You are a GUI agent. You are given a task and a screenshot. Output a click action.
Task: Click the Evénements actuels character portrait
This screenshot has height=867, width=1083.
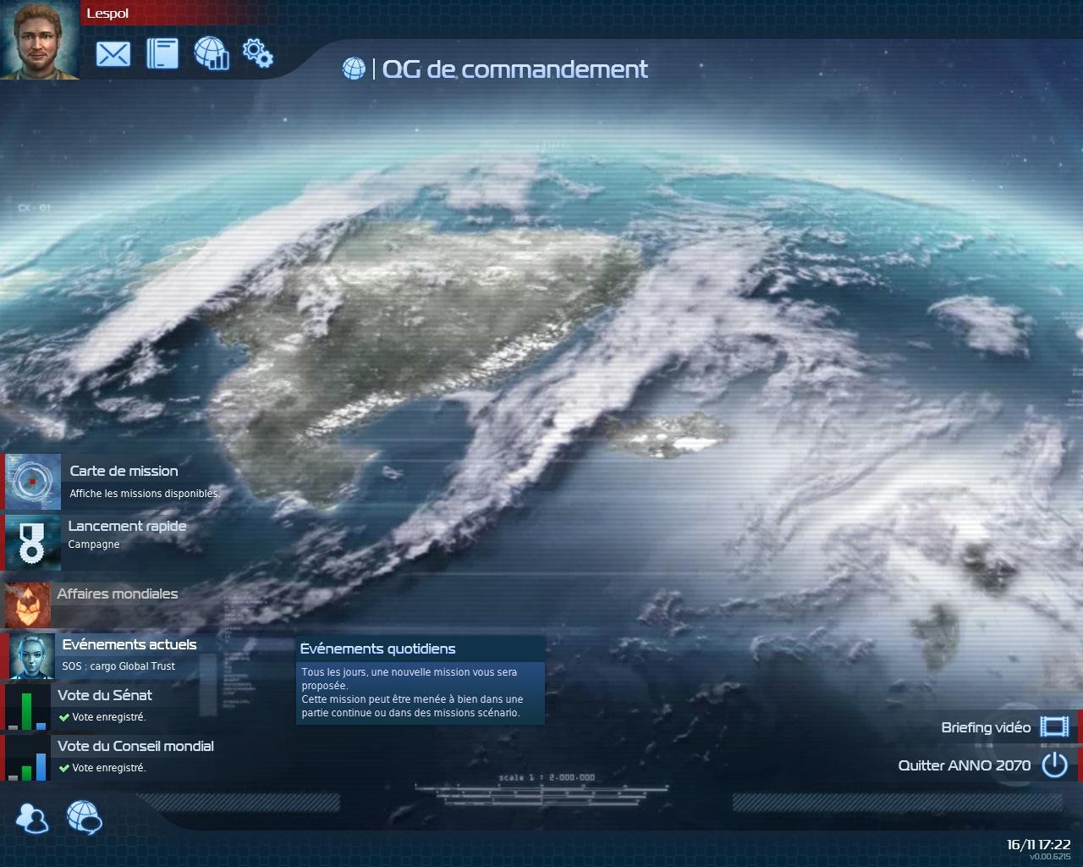(x=33, y=656)
